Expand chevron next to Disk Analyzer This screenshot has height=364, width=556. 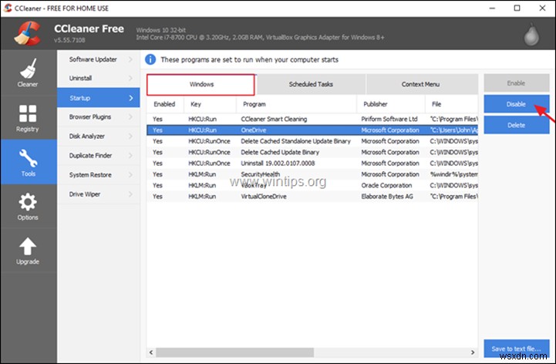coord(130,136)
